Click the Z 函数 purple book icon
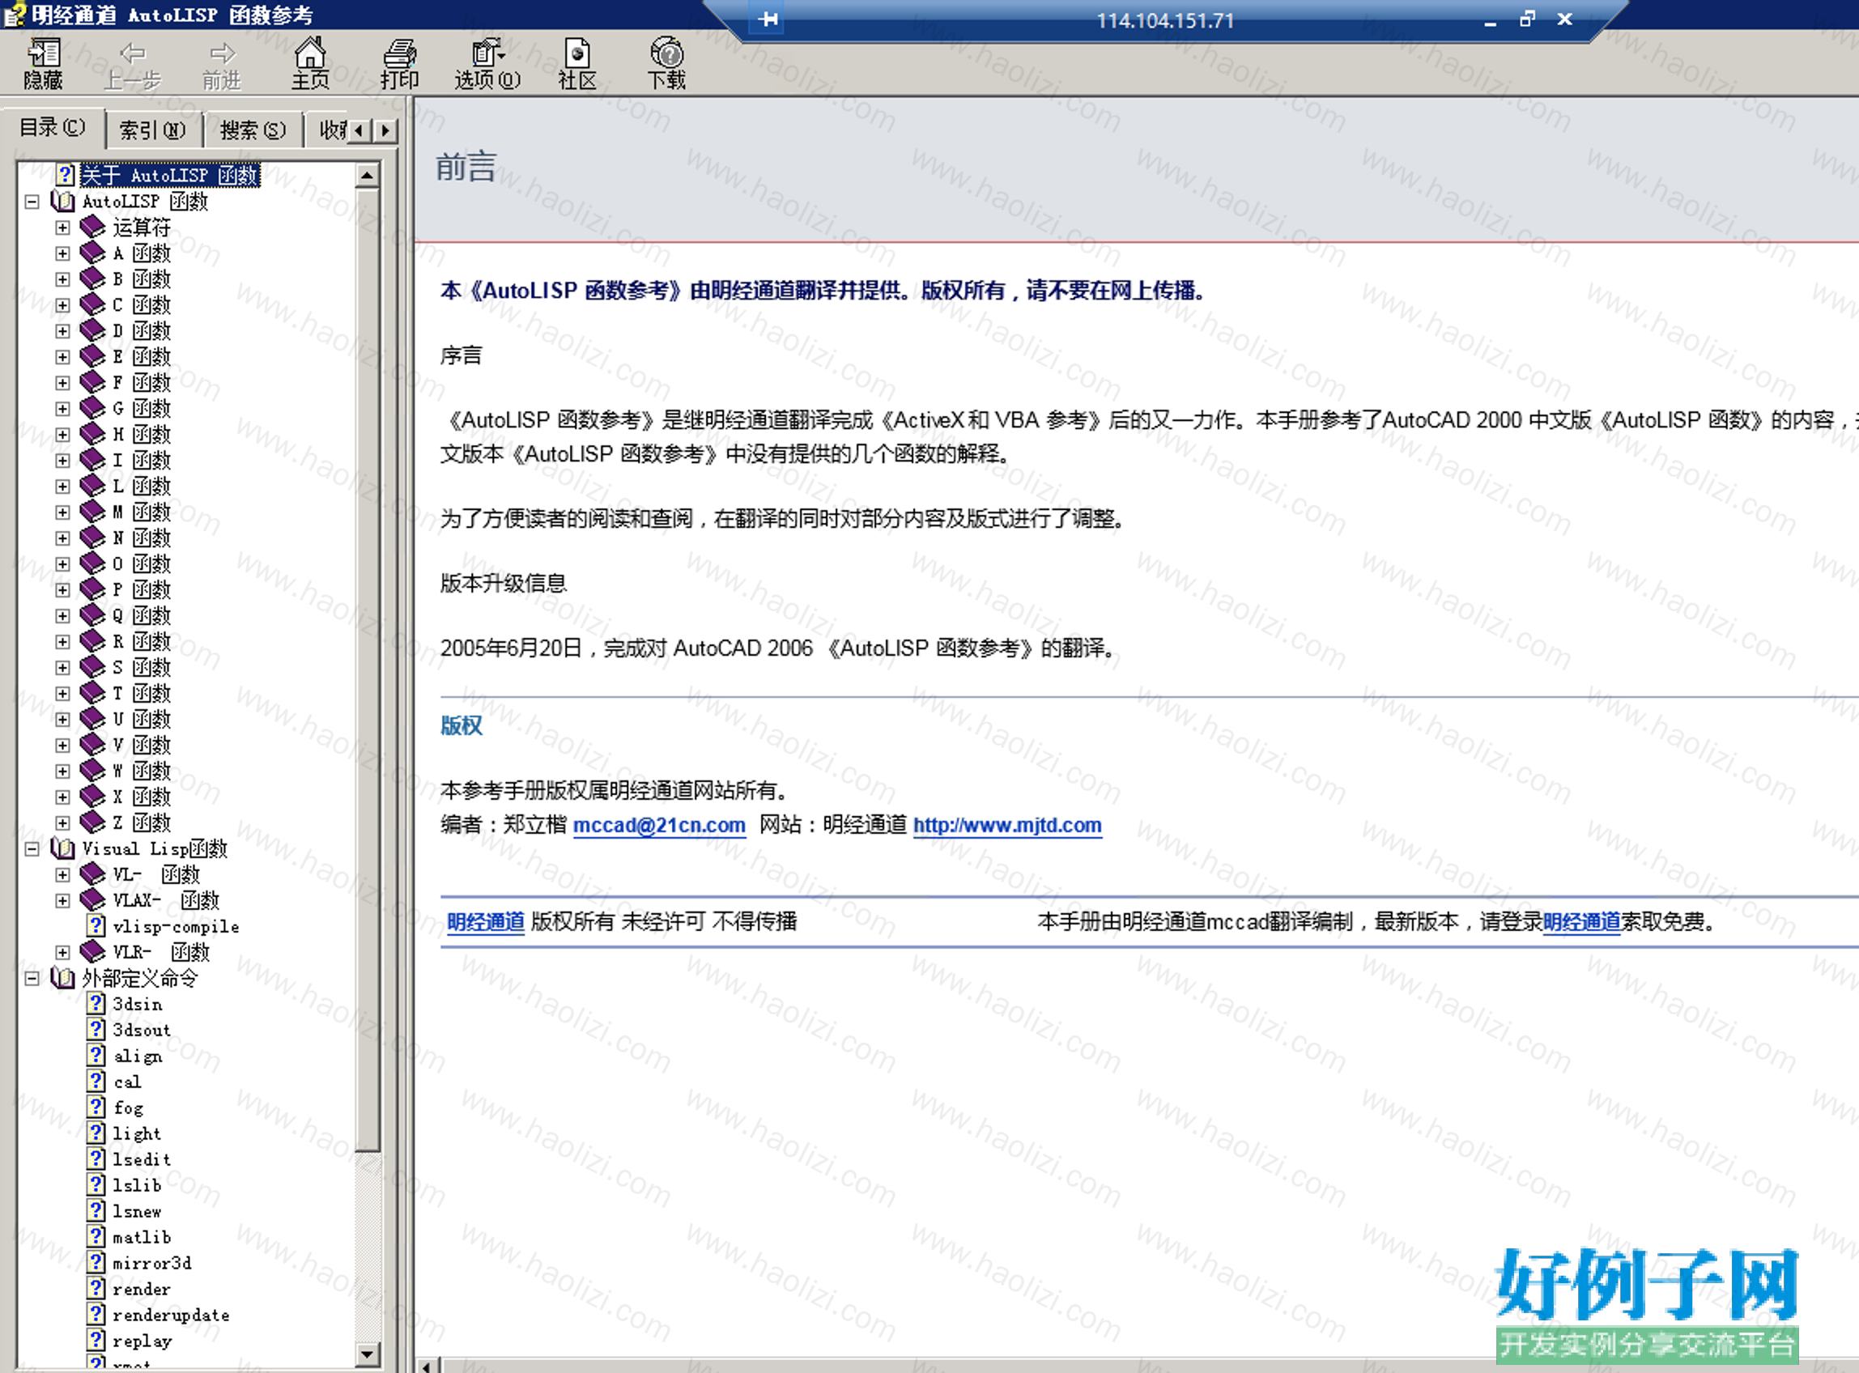This screenshot has width=1859, height=1373. tap(92, 822)
